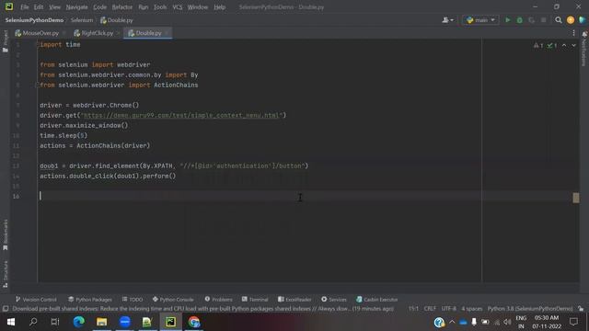Open the VCS menu

[x=177, y=7]
